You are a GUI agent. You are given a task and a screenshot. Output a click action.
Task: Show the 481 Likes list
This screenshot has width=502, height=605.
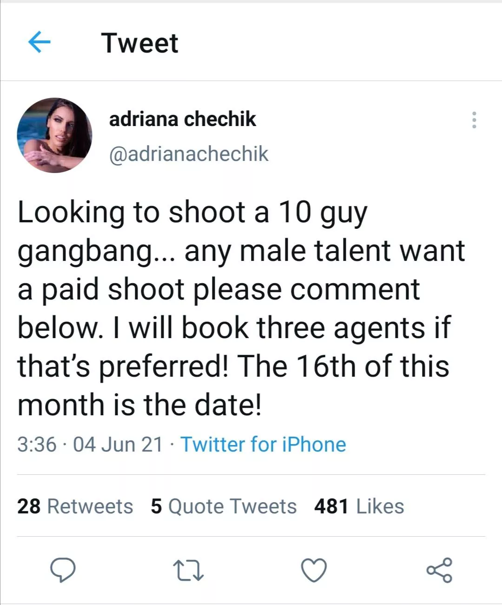[x=359, y=506]
